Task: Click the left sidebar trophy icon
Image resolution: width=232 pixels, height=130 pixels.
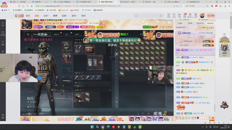Action: tap(3, 52)
